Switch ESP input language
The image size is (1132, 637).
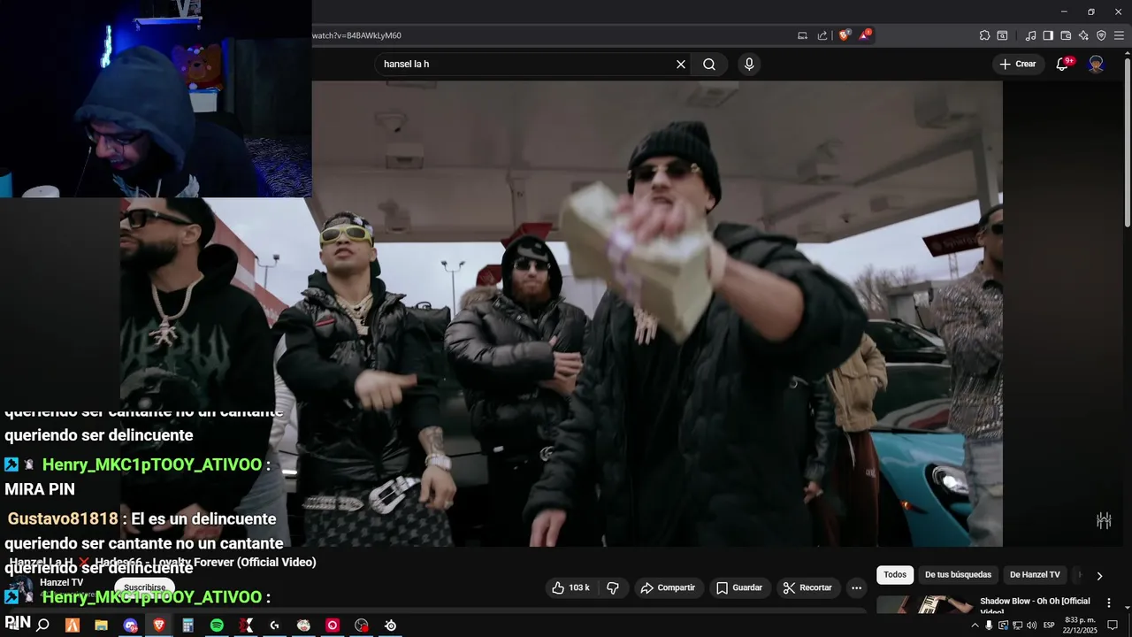point(1049,625)
